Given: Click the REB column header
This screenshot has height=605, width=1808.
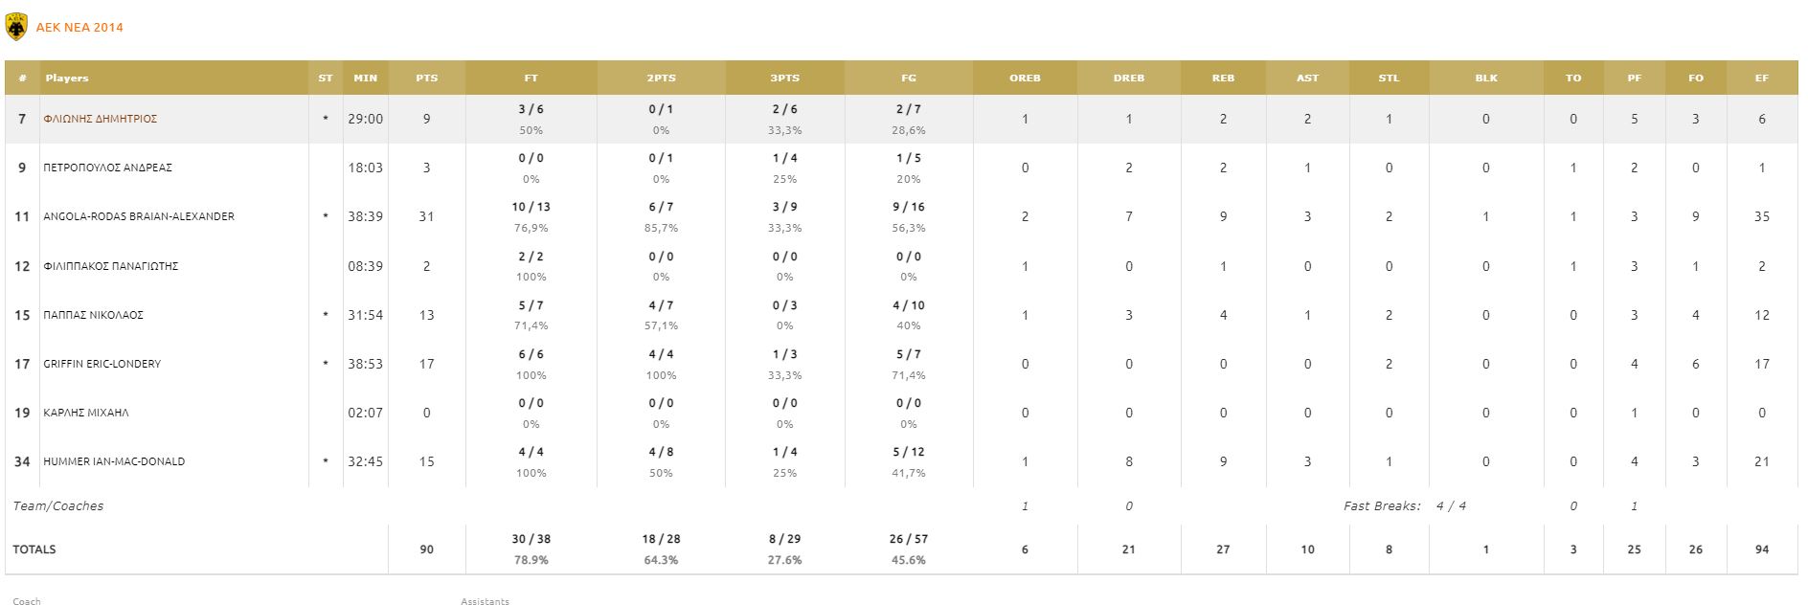Looking at the screenshot, I should [x=1223, y=78].
